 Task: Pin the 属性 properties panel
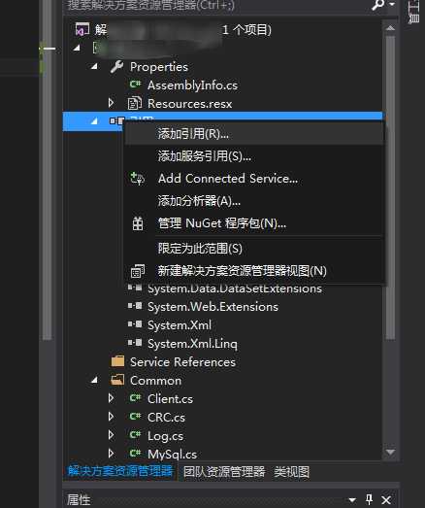point(369,499)
